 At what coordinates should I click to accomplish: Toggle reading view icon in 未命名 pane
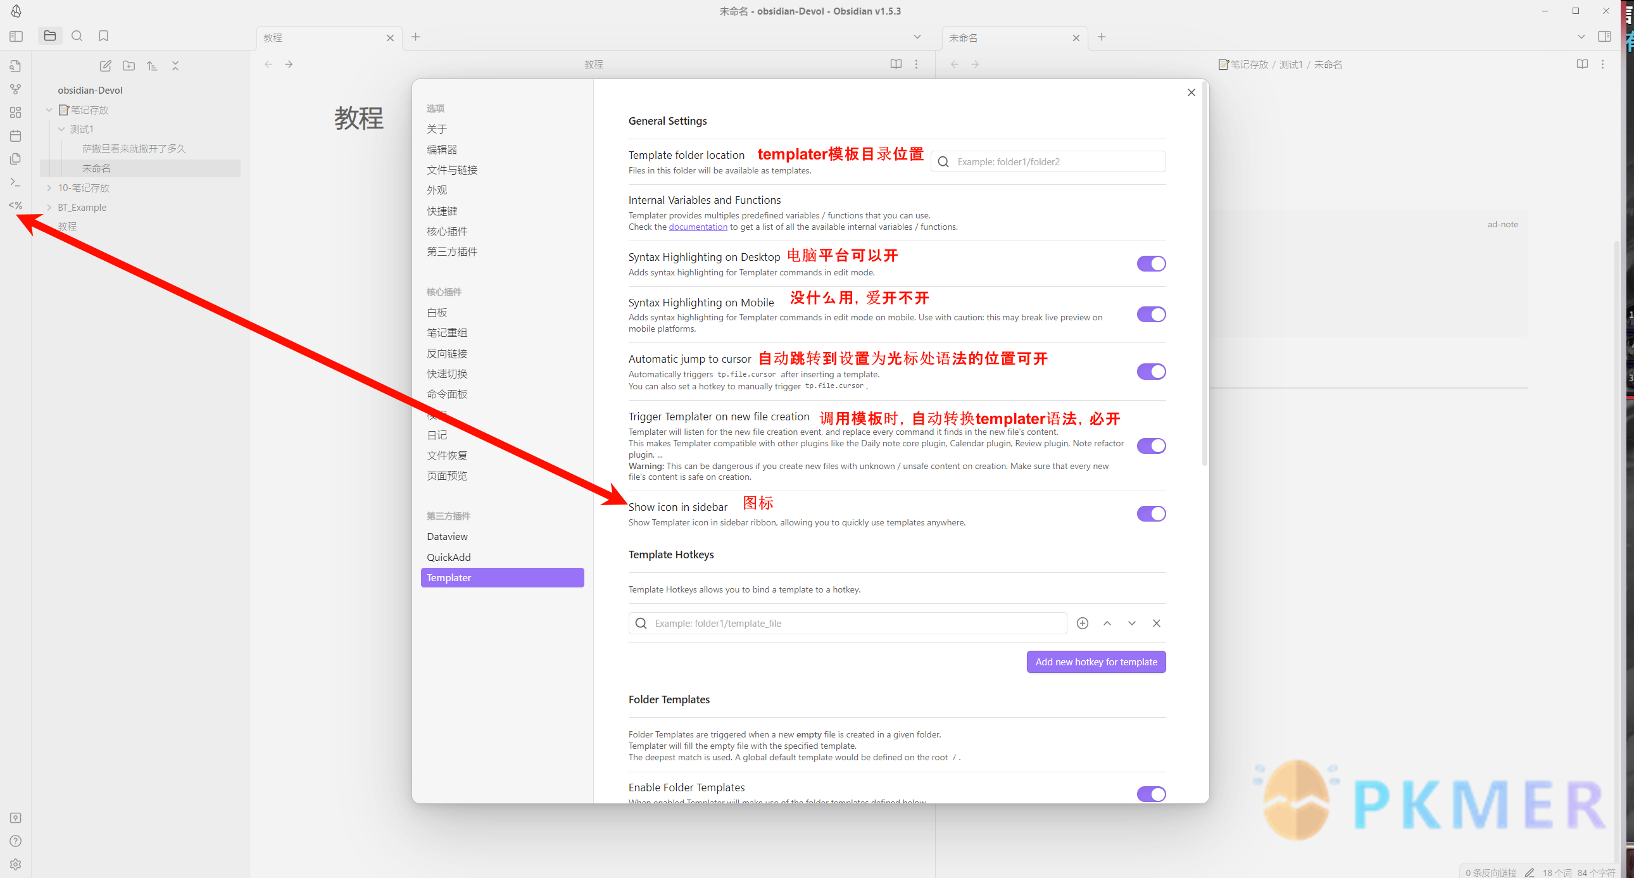[1582, 64]
